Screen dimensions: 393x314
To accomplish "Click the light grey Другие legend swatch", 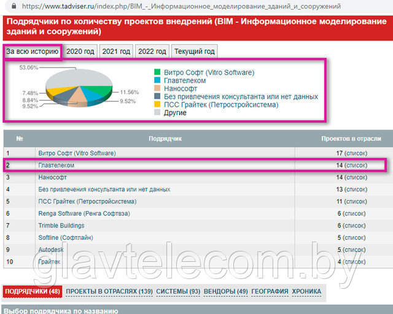I will coord(157,112).
